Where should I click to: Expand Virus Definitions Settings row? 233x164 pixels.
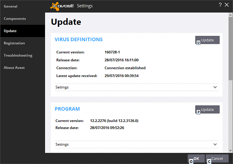tap(137, 87)
